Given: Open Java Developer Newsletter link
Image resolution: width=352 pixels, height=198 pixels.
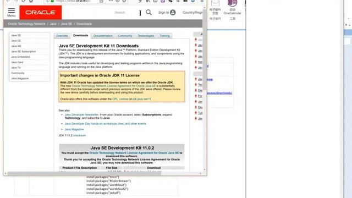Looking at the screenshot, I should point(82,115).
